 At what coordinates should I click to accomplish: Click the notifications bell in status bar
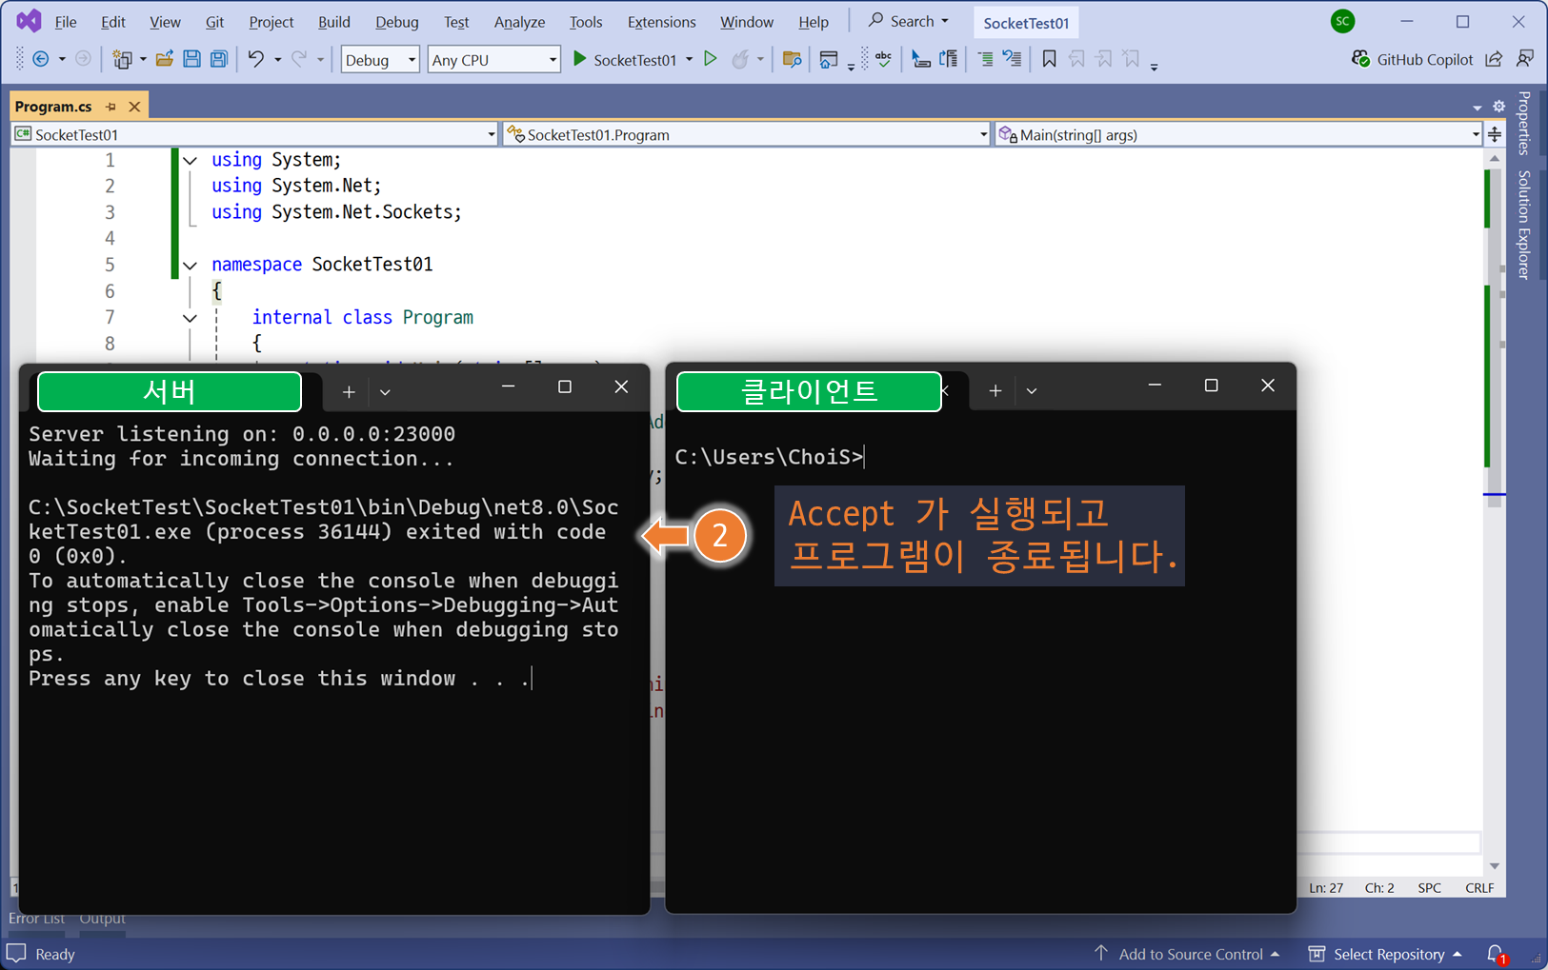click(1496, 954)
